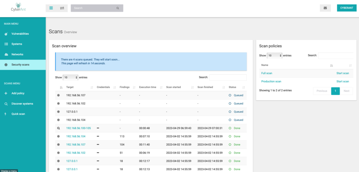Click the scan icon in queued 192.168.56.102 row
Screen dimensions: 359x172
click(x=59, y=103)
